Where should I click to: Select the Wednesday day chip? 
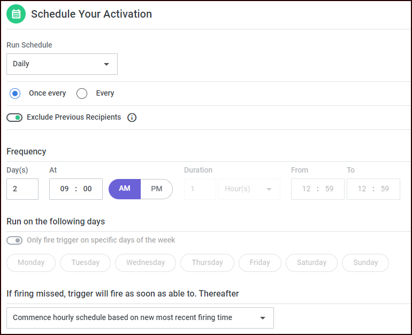click(146, 263)
